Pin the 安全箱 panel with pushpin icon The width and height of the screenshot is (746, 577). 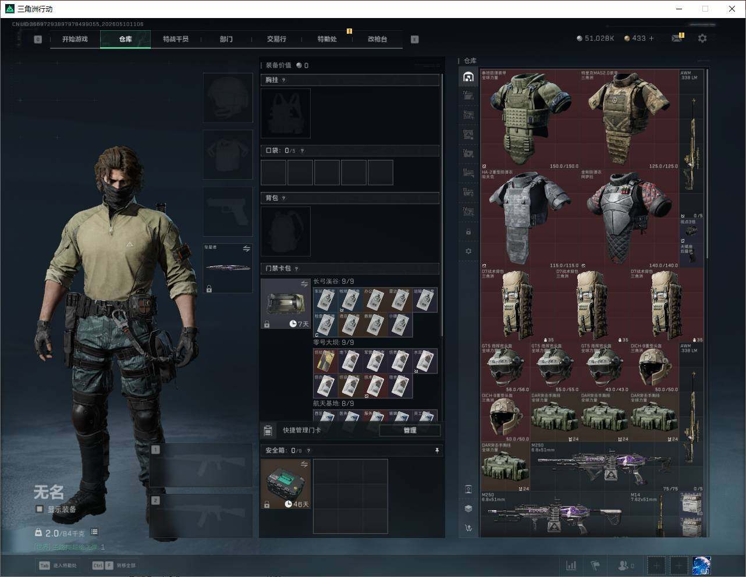coord(437,451)
